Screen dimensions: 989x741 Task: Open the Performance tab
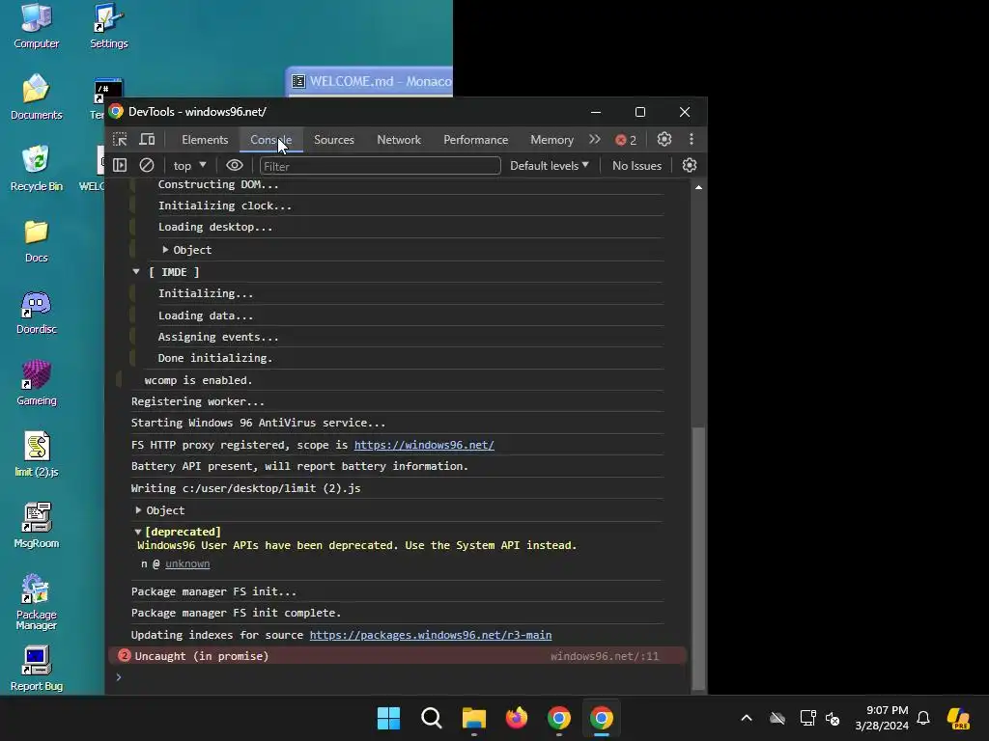coord(475,139)
